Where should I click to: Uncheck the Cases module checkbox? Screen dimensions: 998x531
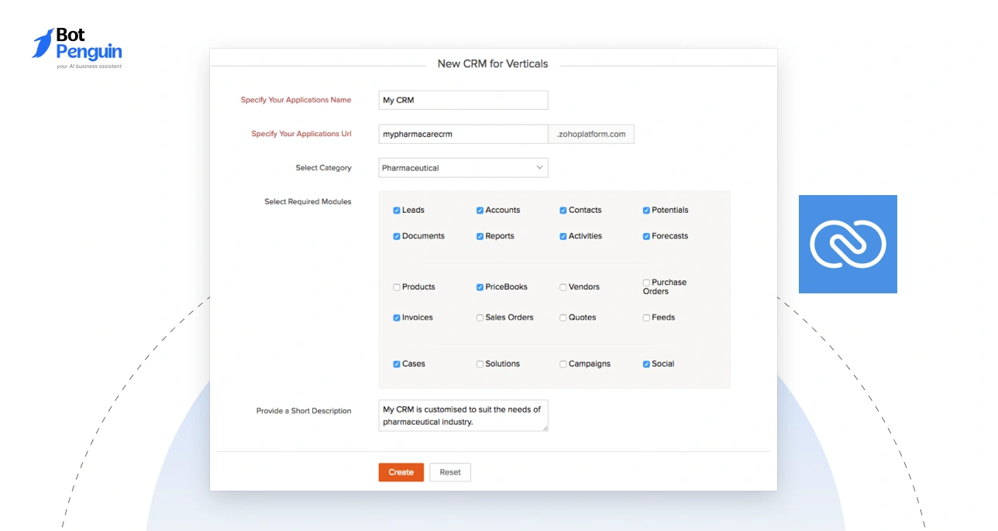click(397, 364)
